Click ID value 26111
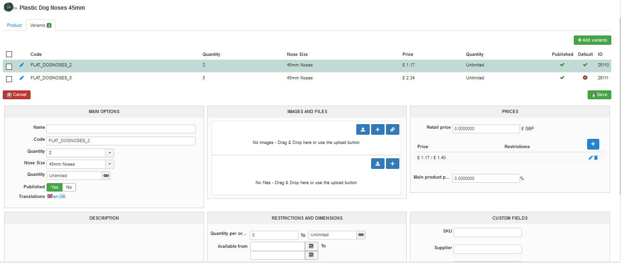 [603, 78]
